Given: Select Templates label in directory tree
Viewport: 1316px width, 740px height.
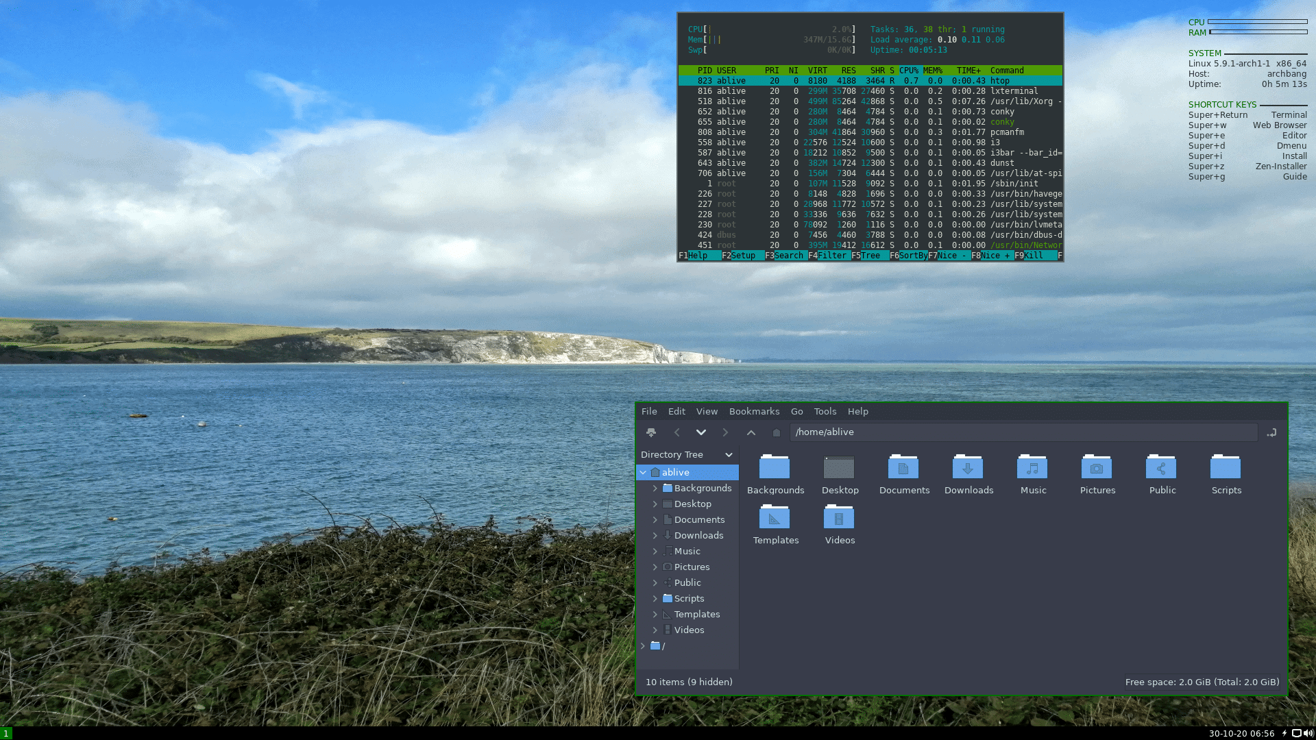Looking at the screenshot, I should pos(696,614).
